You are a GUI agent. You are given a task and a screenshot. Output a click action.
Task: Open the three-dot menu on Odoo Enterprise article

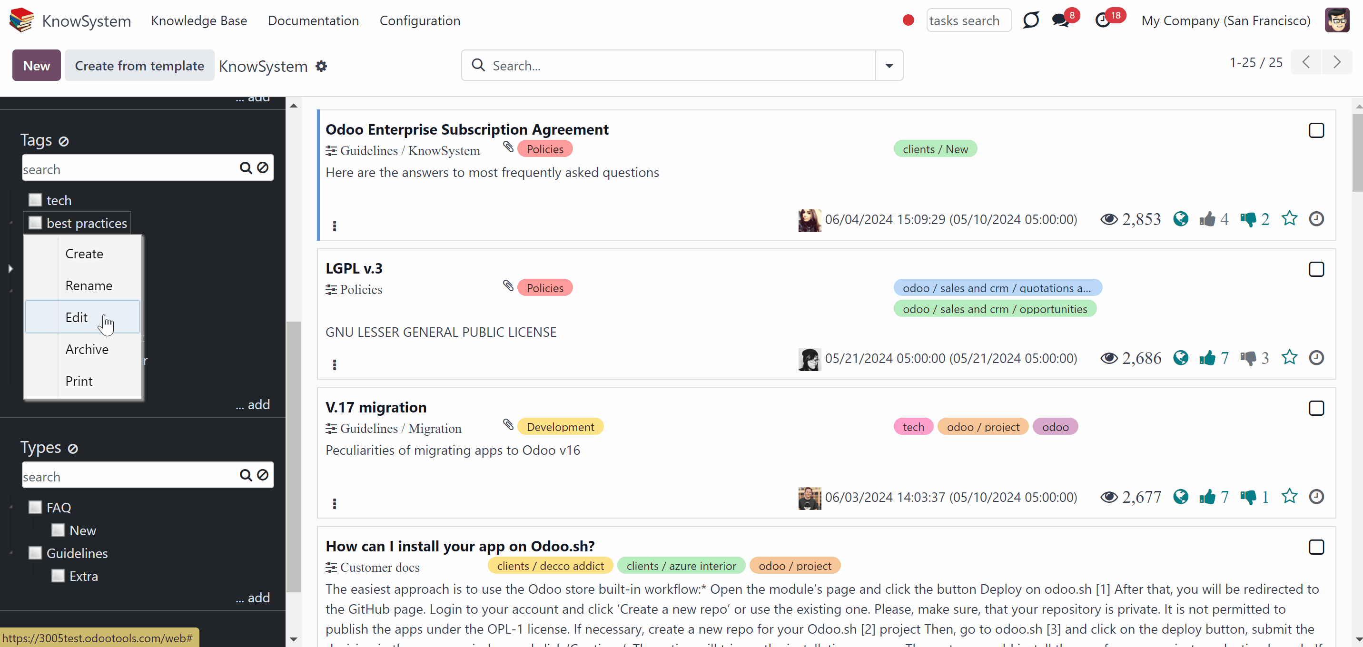pos(335,226)
